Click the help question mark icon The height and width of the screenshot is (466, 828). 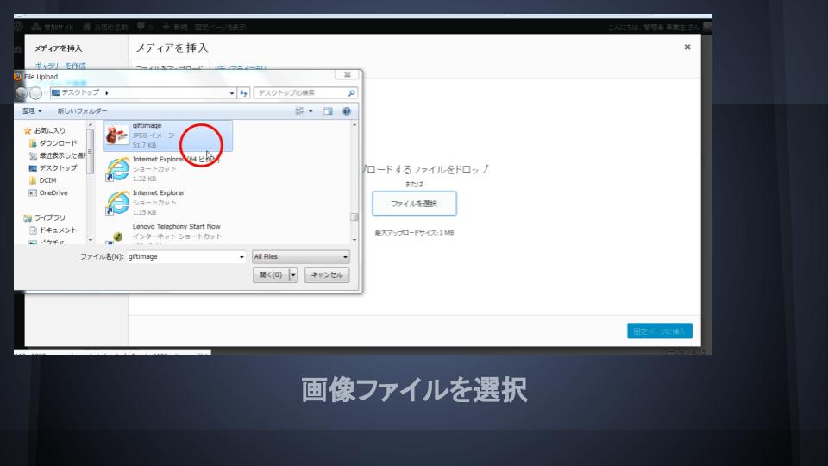pos(346,111)
